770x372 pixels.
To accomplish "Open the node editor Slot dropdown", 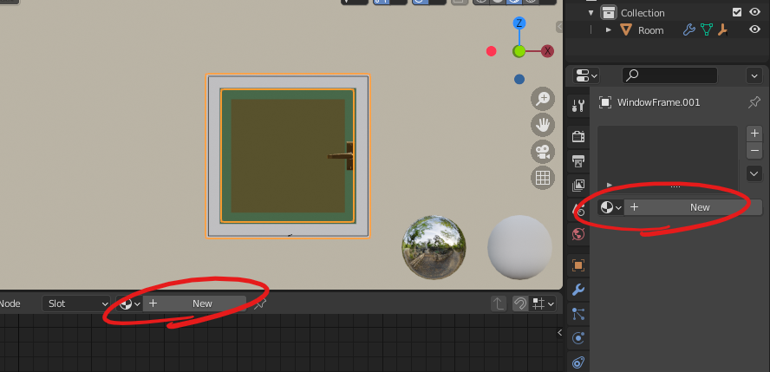I will (x=76, y=303).
